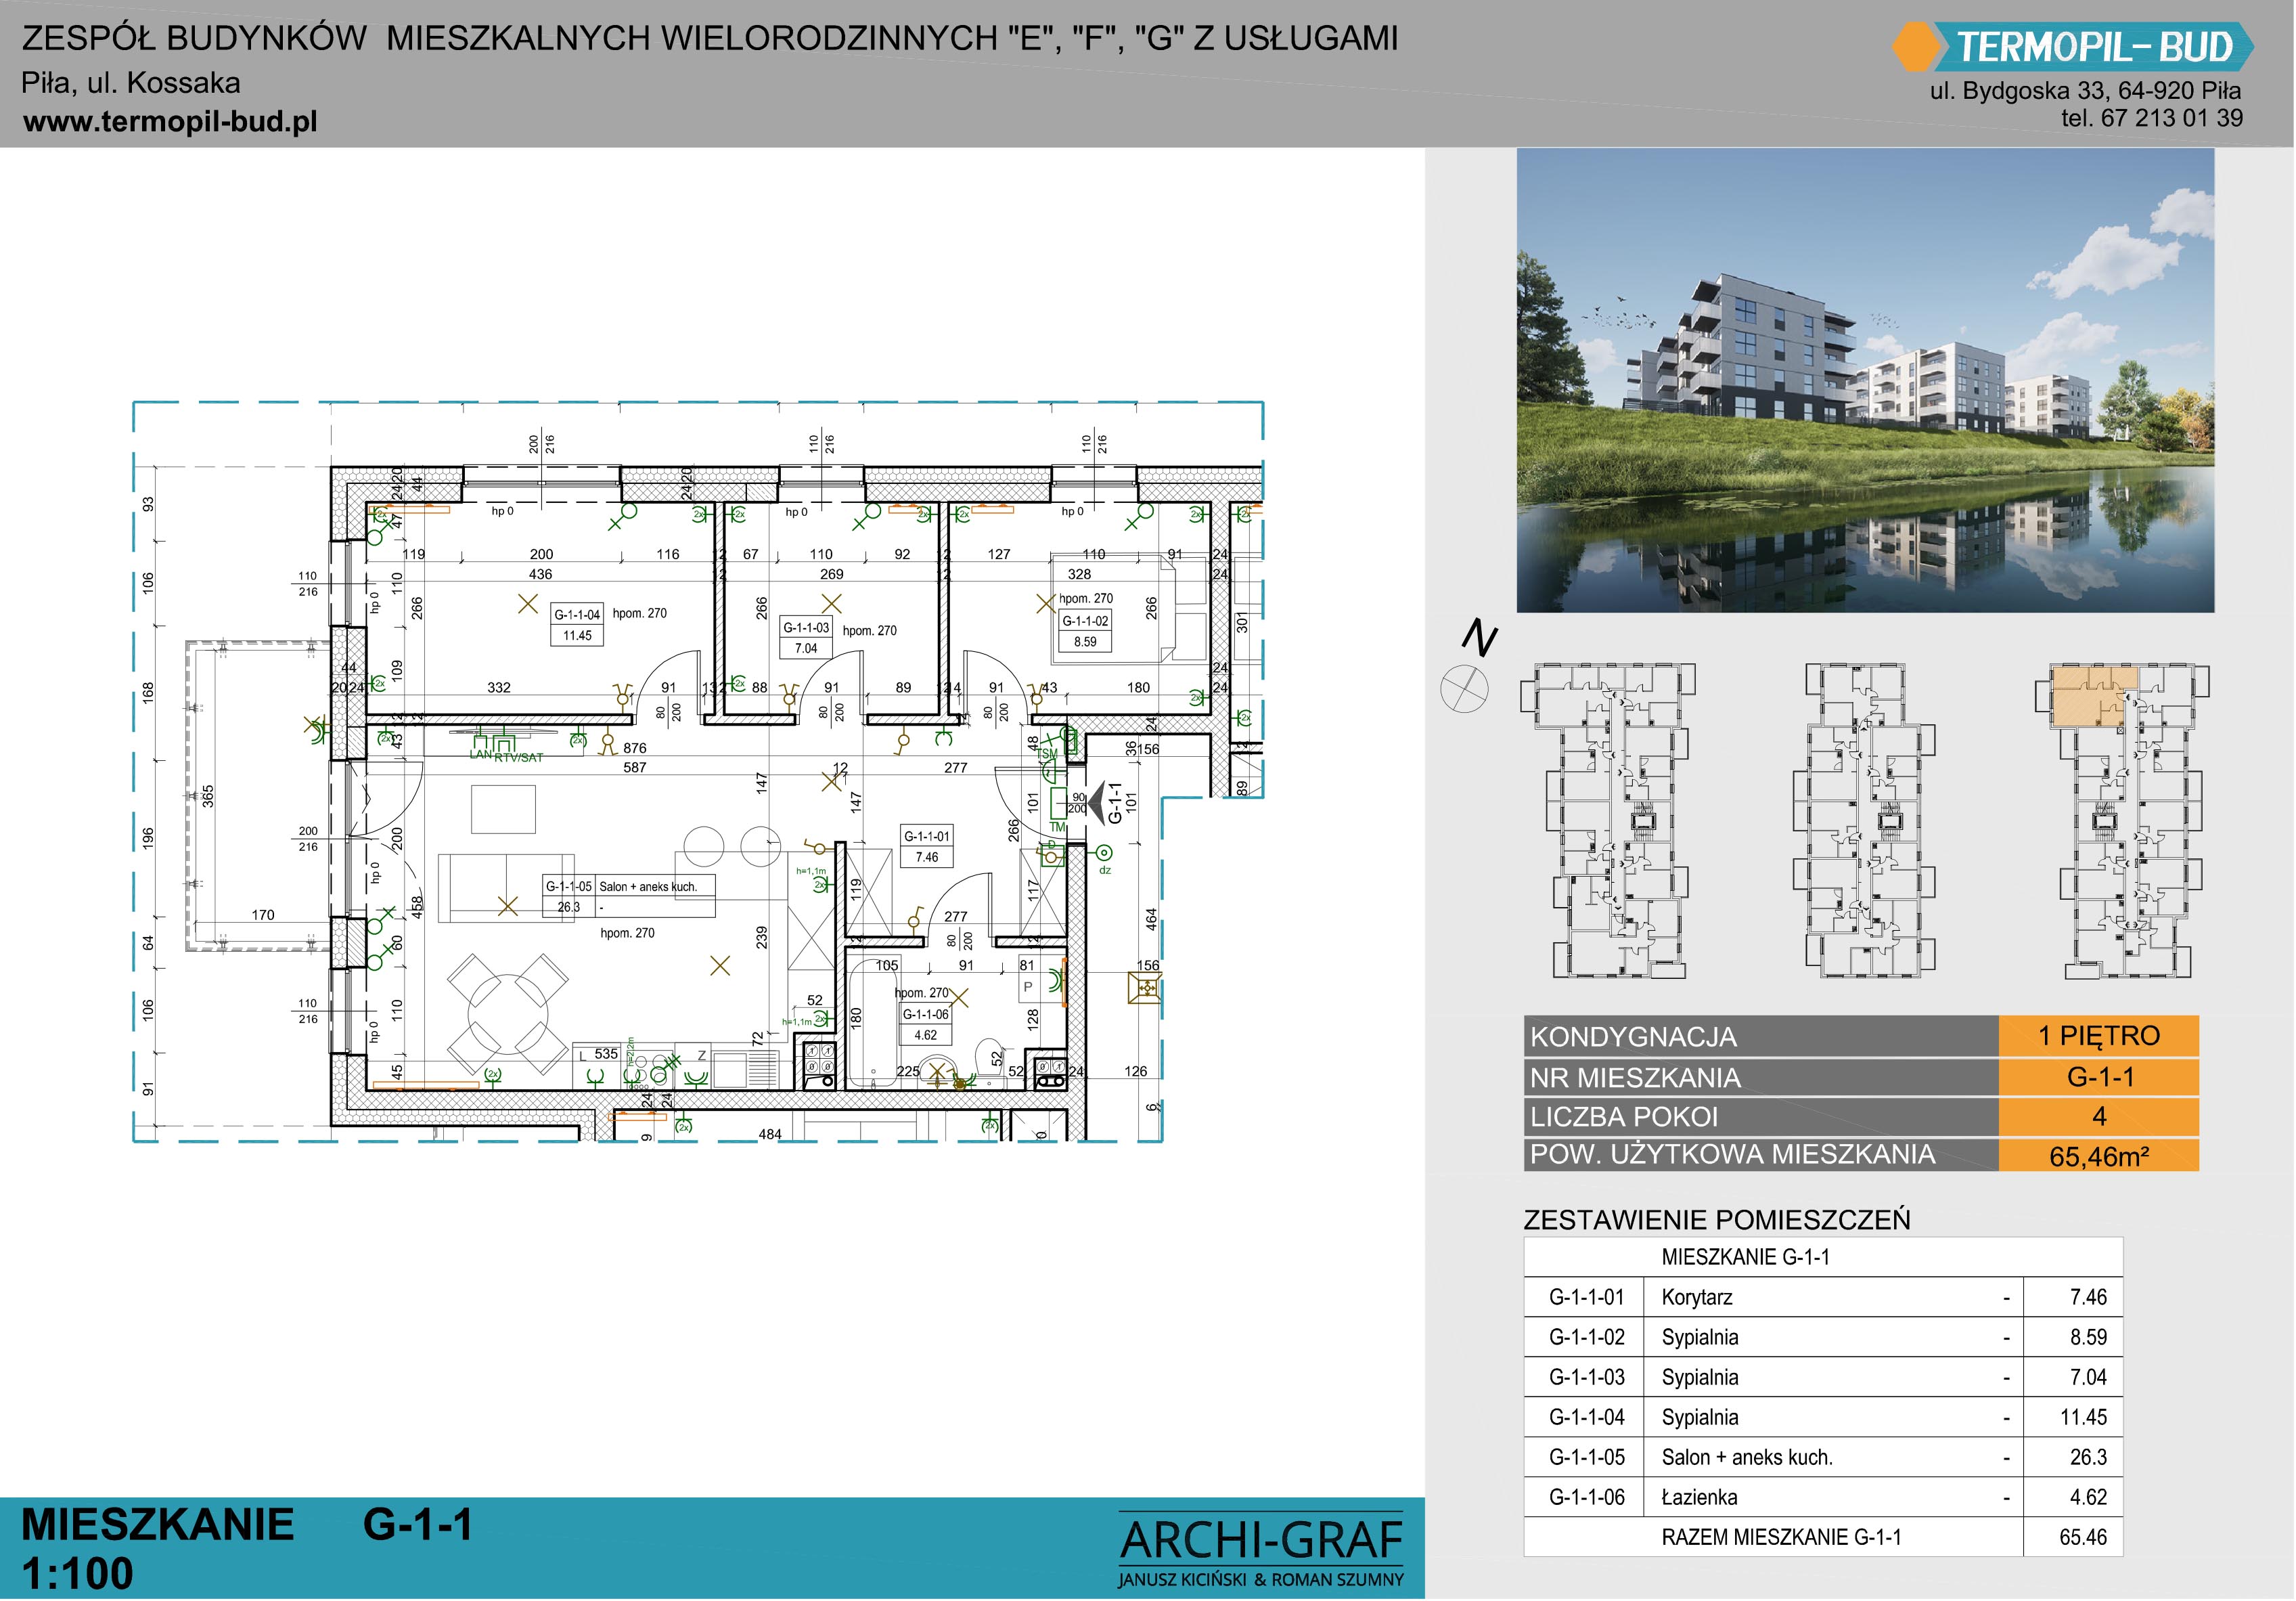This screenshot has height=1601, width=2296.
Task: Click JANUSZ KICIŃSKI & ROMAN SZUMNY credit
Action: coord(1261,1581)
